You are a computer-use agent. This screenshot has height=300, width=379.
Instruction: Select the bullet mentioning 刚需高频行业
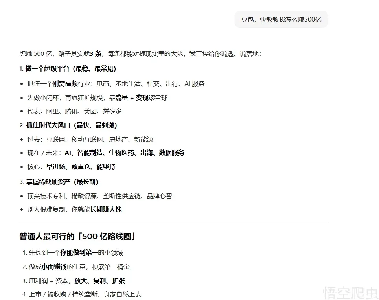(116, 83)
